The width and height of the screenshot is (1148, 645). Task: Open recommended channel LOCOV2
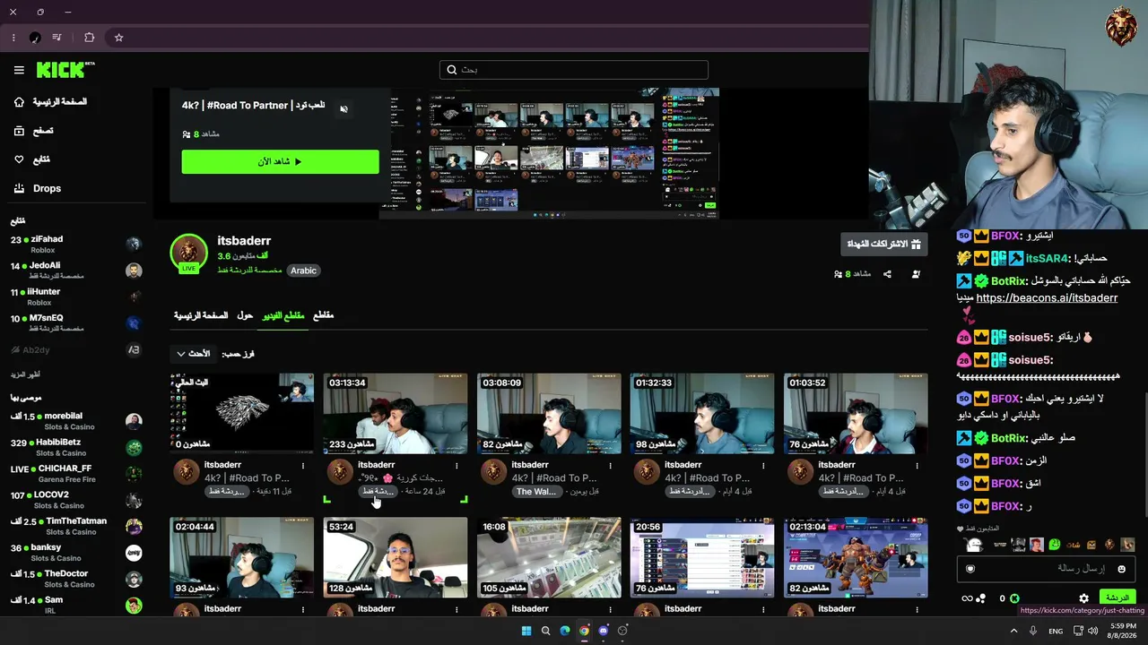pyautogui.click(x=75, y=500)
